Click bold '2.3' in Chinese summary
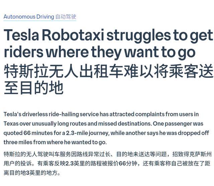Viewport: 214px width, 186px height. (x=70, y=164)
